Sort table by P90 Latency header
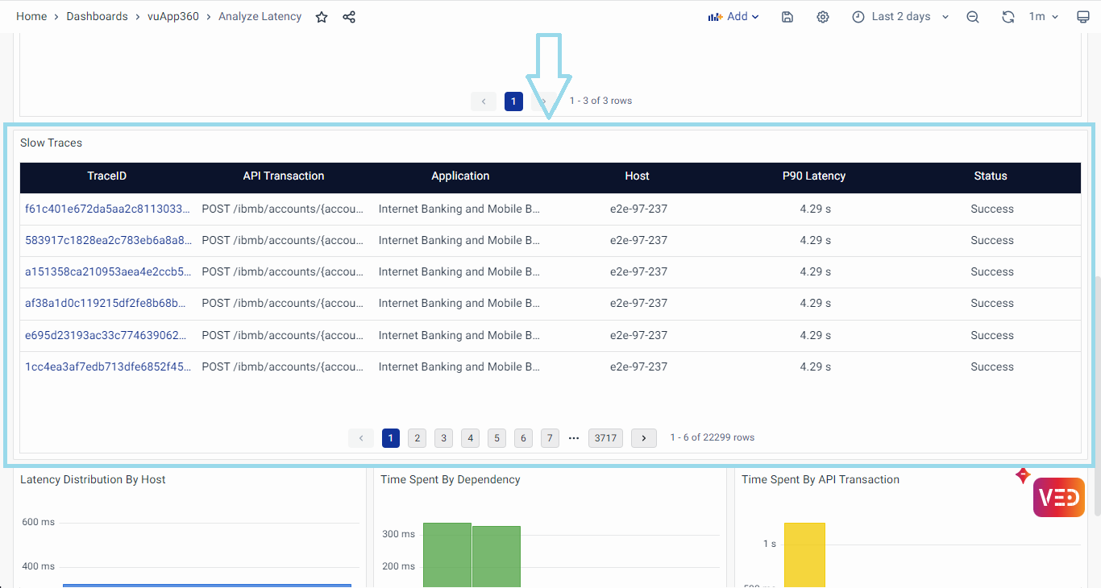 814,176
